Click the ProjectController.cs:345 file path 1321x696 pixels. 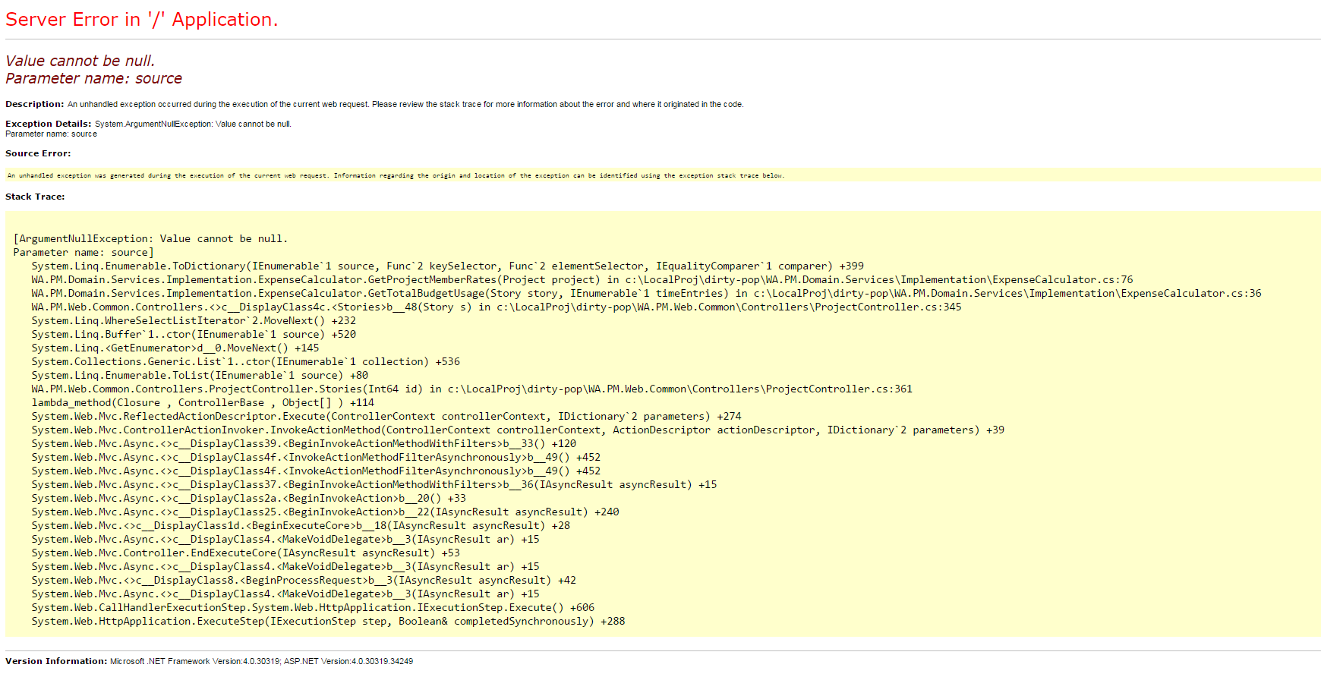point(729,307)
